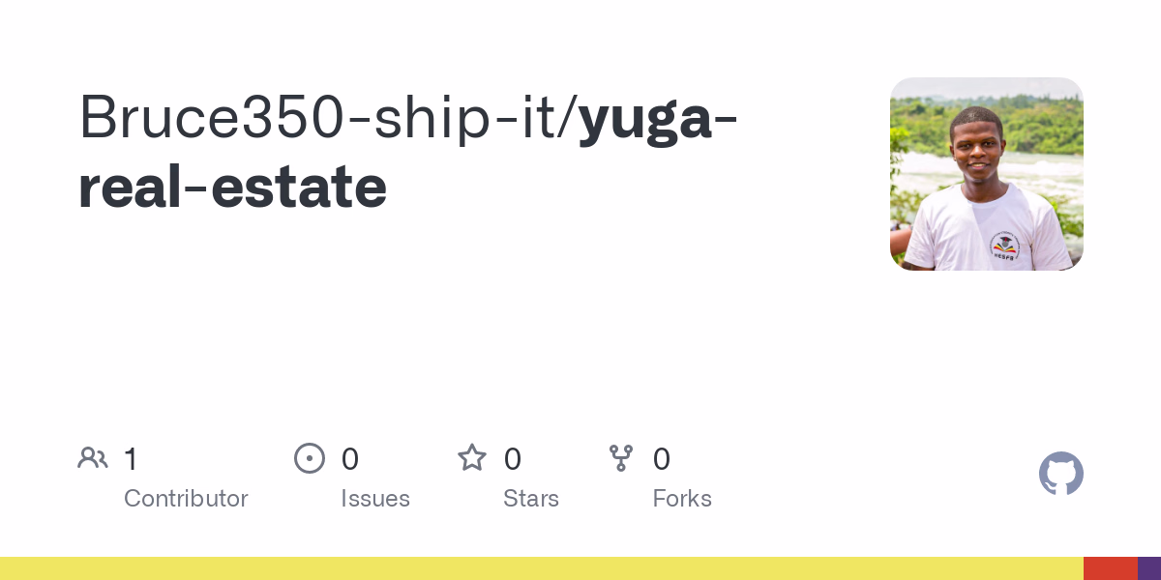Click the 'Stars' label
The image size is (1161, 580).
[x=531, y=499]
